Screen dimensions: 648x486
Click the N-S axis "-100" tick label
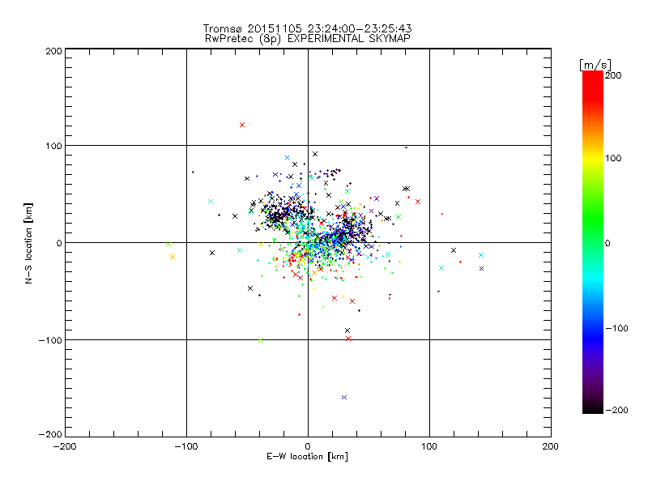point(50,340)
